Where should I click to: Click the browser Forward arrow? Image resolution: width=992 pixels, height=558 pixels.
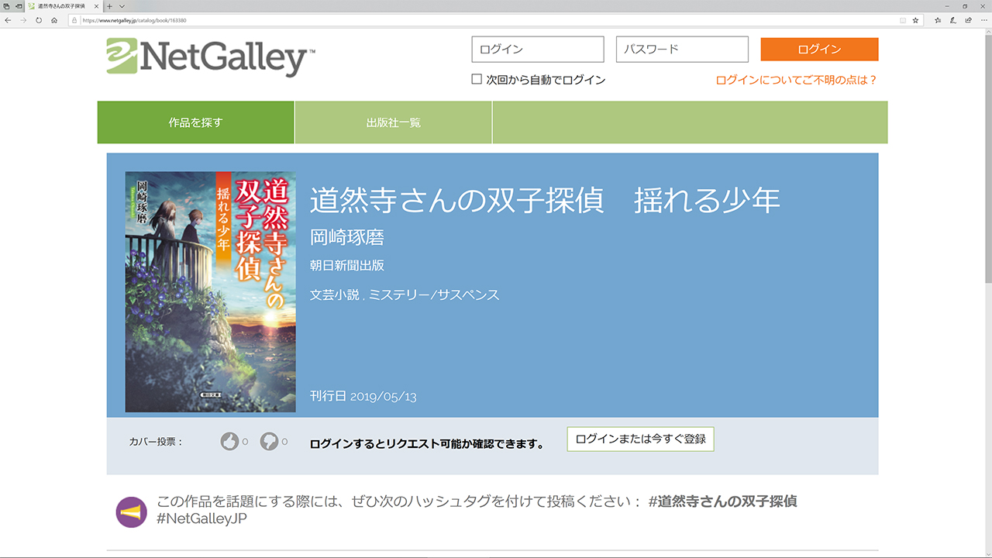[x=23, y=20]
